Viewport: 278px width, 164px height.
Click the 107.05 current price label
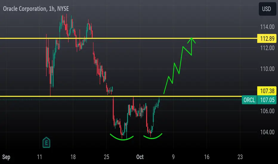(267, 100)
